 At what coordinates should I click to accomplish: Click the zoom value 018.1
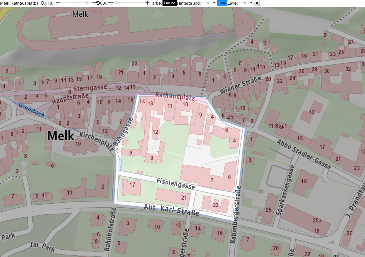[50, 3]
